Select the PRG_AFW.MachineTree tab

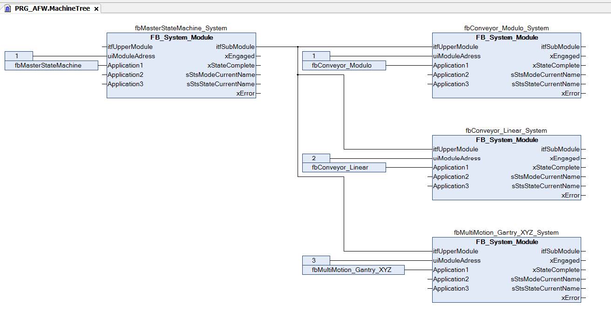[x=52, y=8]
